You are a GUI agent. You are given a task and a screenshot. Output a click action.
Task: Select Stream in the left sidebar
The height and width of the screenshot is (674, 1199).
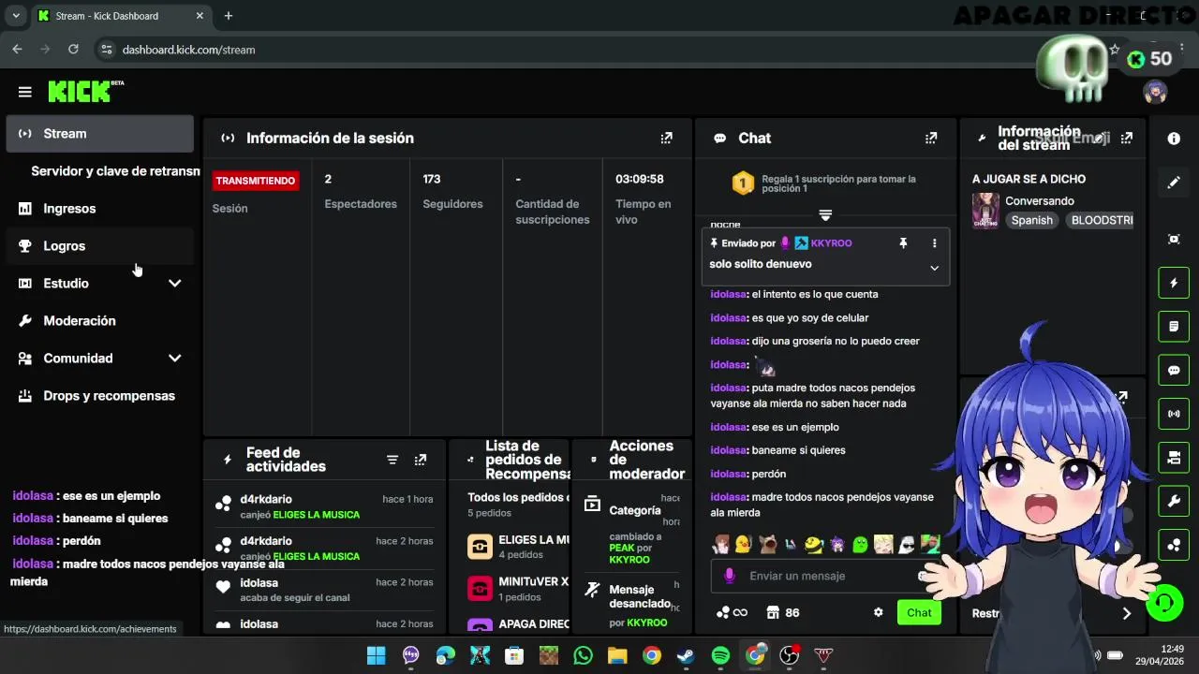click(99, 134)
